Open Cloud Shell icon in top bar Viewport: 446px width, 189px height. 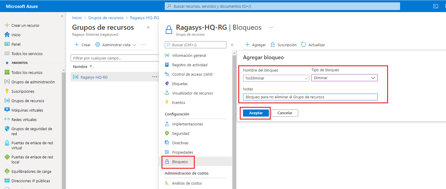coord(436,6)
